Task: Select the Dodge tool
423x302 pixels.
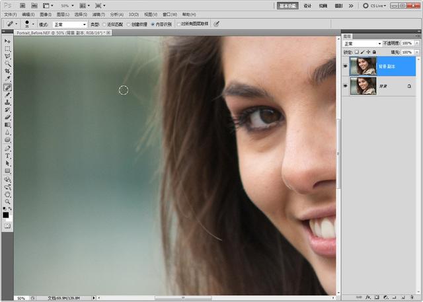Action: click(7, 139)
